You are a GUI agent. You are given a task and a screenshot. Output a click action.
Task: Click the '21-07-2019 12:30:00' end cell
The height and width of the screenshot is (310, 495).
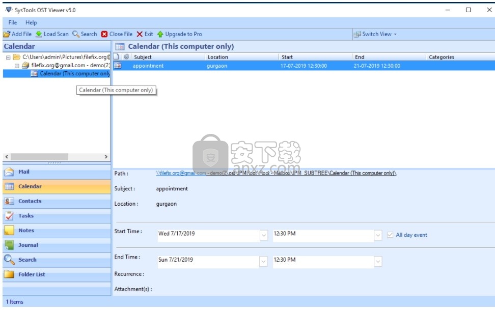(377, 66)
